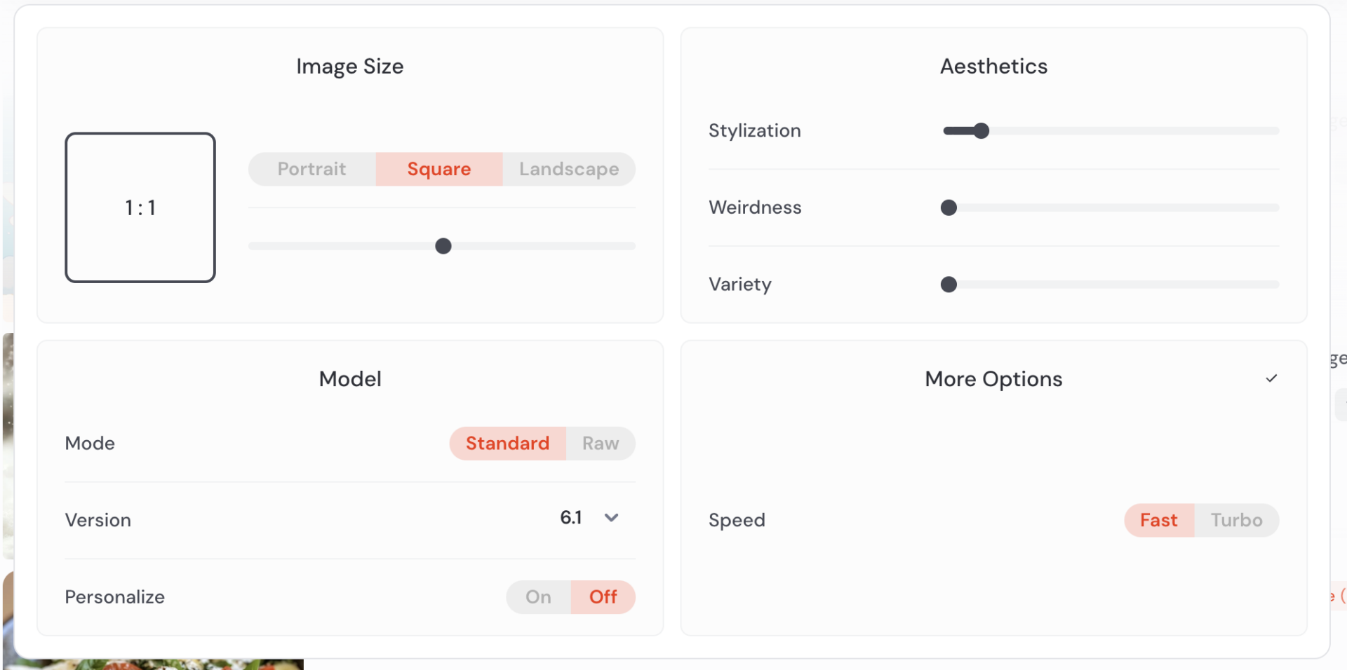Click the aspect ratio slider handle
This screenshot has width=1347, height=670.
click(443, 246)
